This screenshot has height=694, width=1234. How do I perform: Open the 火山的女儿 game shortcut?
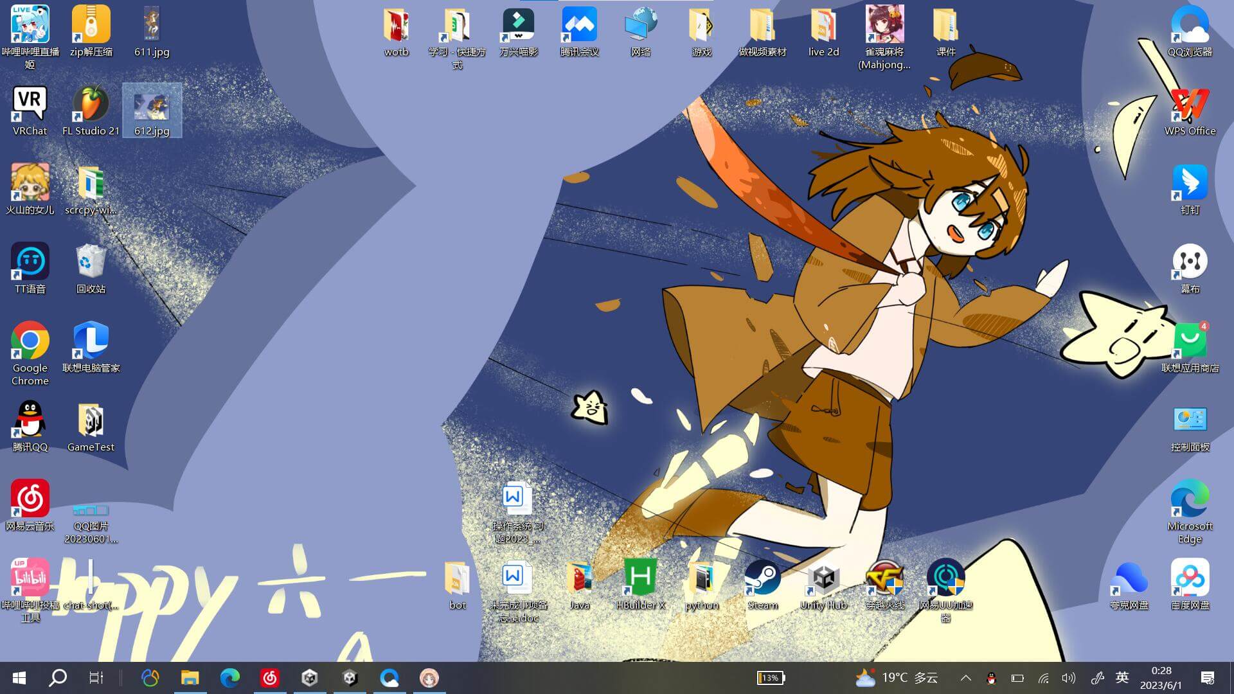[x=30, y=190]
